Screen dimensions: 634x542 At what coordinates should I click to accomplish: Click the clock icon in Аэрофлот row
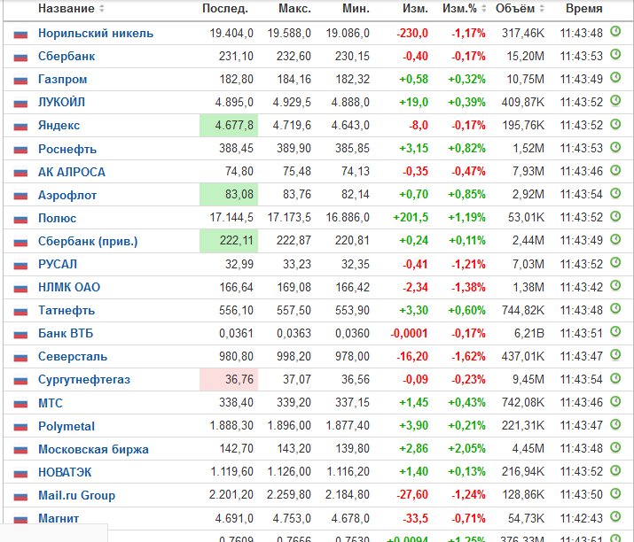coord(615,193)
